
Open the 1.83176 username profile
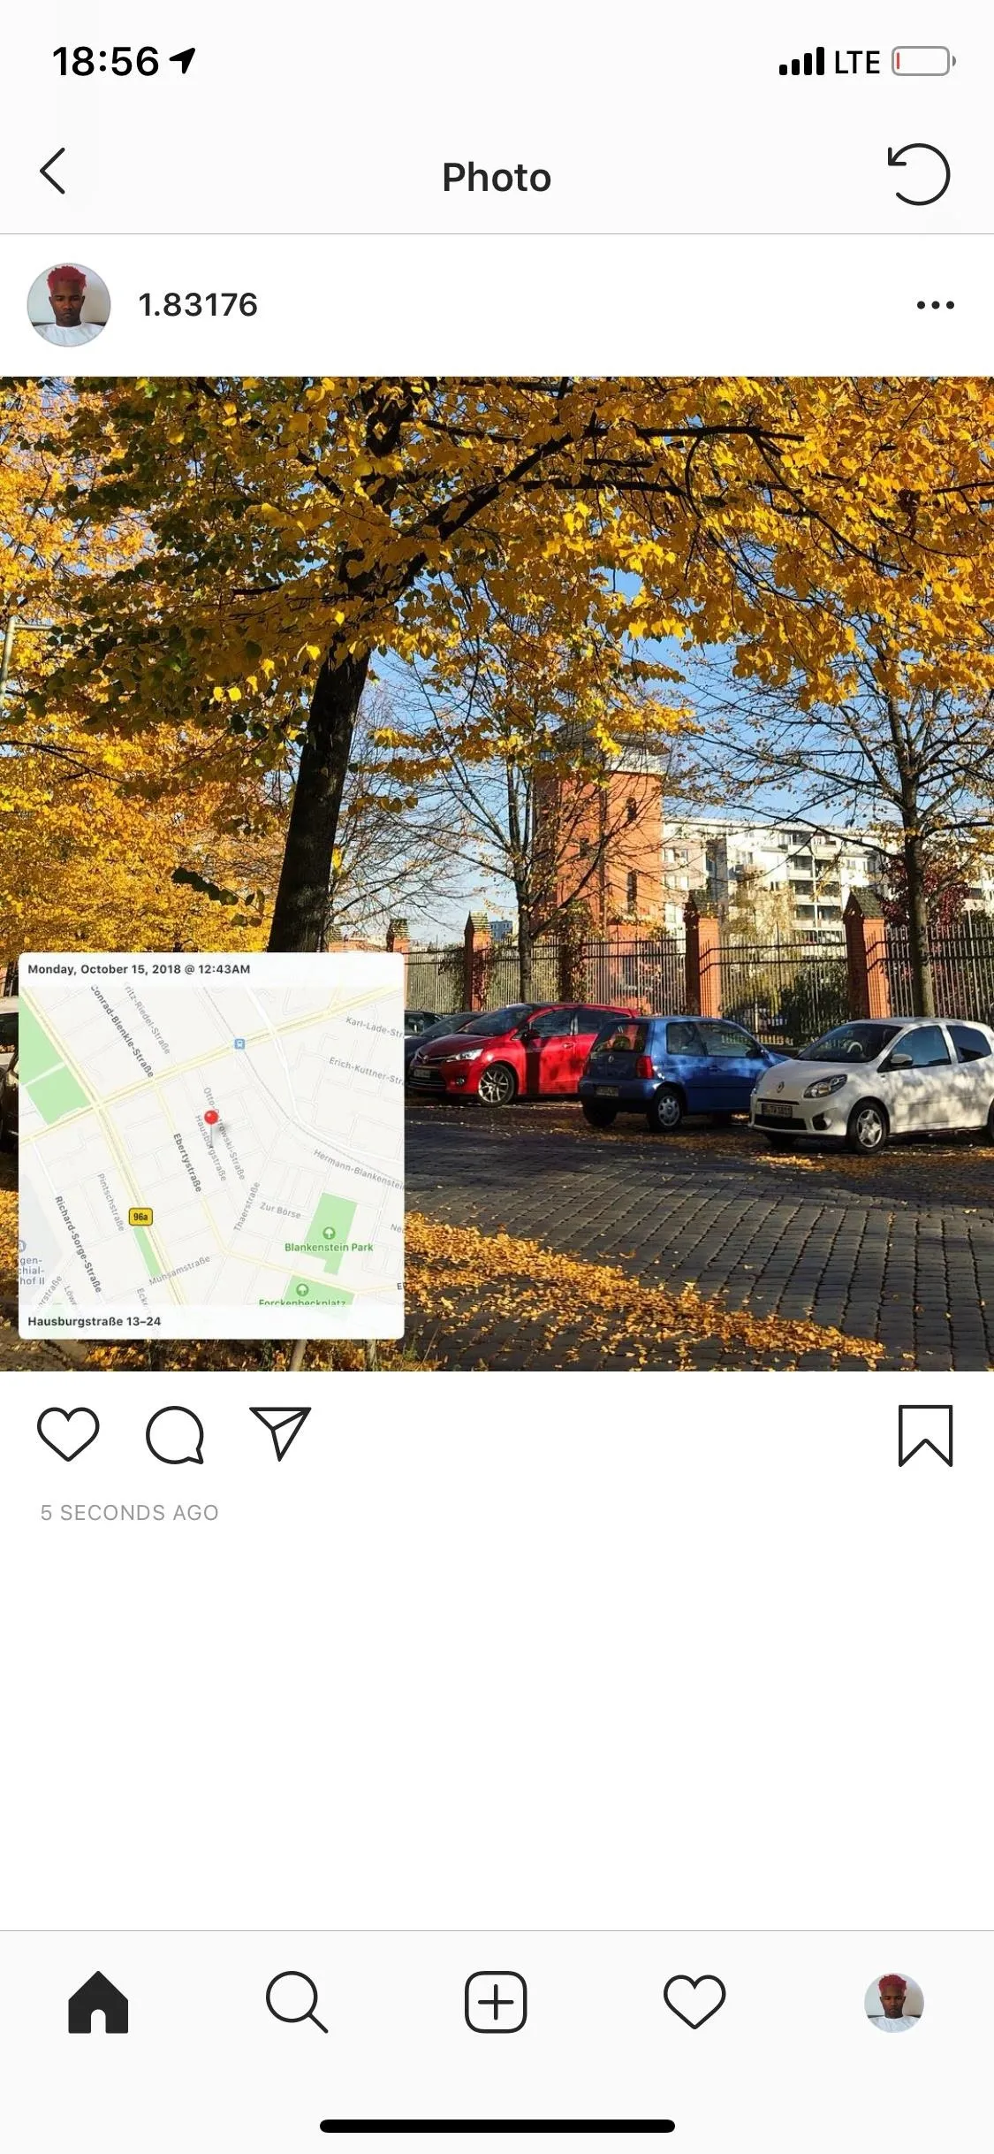pos(198,305)
